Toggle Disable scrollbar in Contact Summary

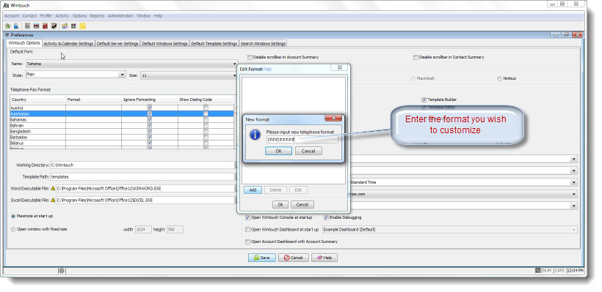point(416,57)
